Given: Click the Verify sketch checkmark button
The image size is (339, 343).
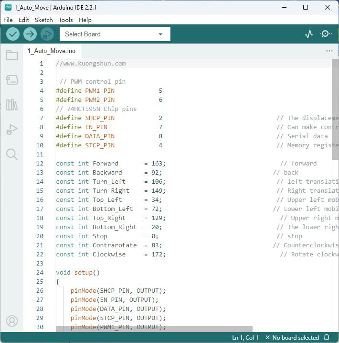Looking at the screenshot, I should click(x=13, y=34).
